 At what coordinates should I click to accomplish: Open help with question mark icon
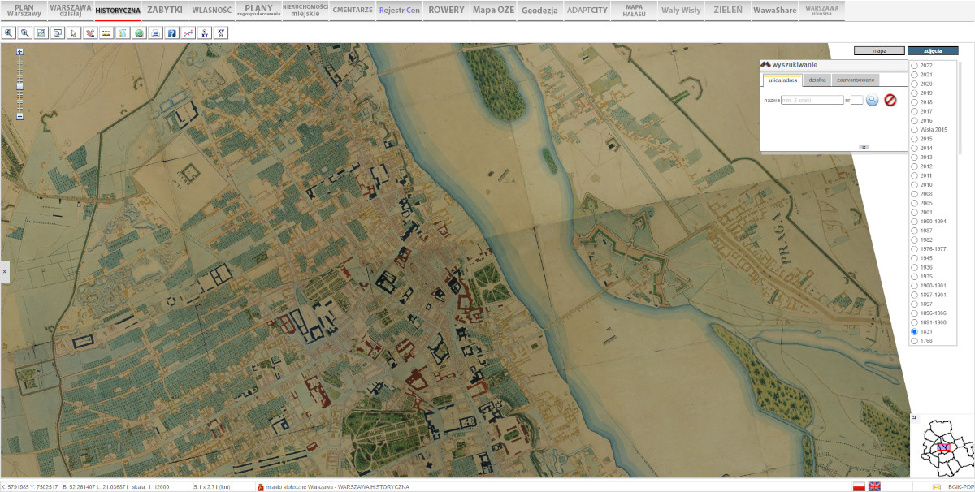coord(171,33)
